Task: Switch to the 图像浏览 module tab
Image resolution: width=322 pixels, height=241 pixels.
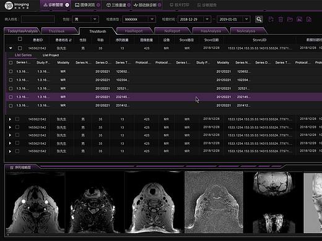Action: (x=85, y=5)
